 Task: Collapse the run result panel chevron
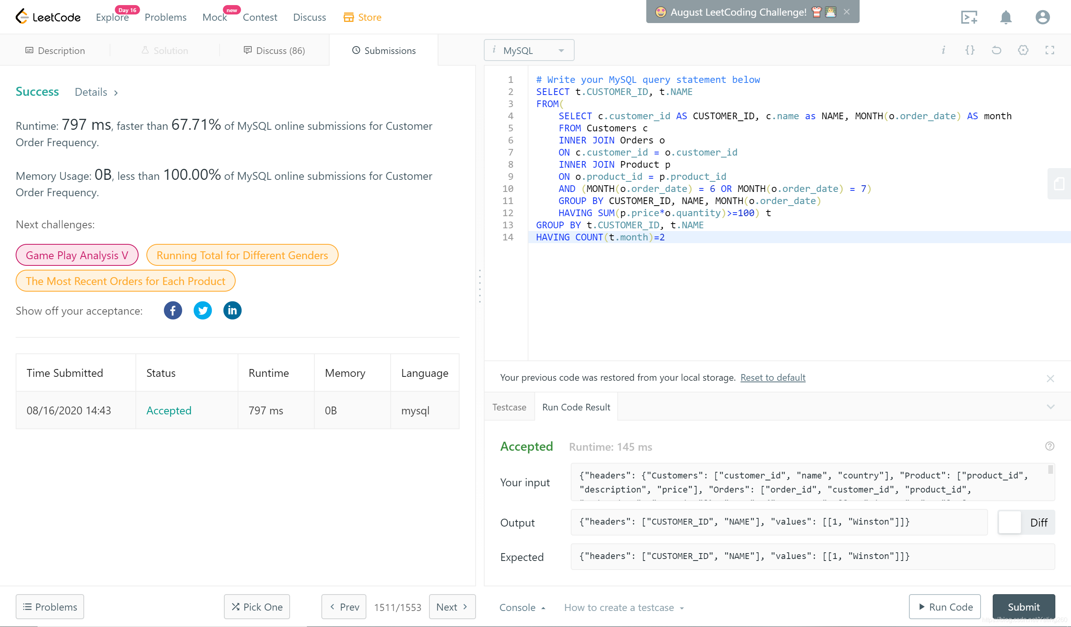tap(1050, 407)
